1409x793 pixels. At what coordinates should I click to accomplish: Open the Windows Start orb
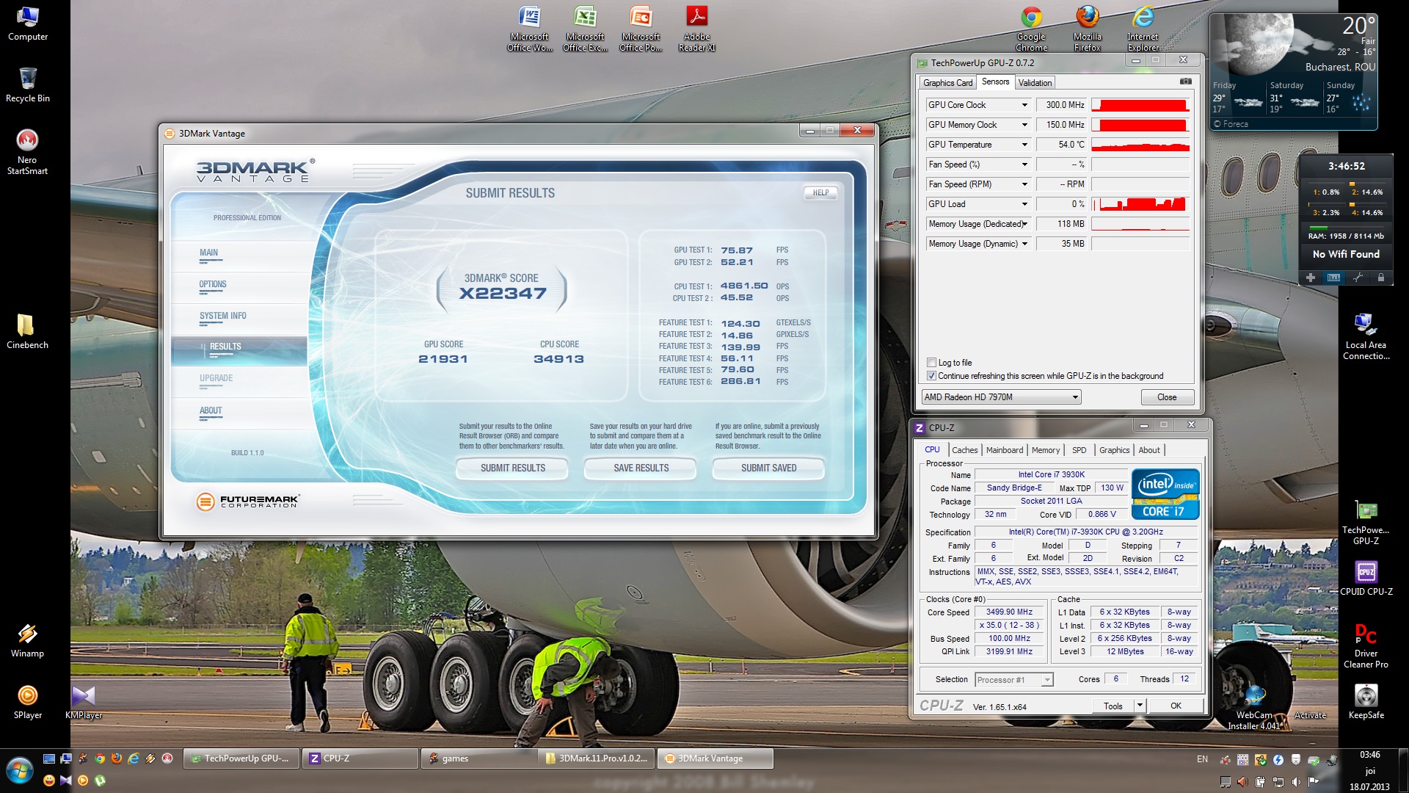coord(20,771)
